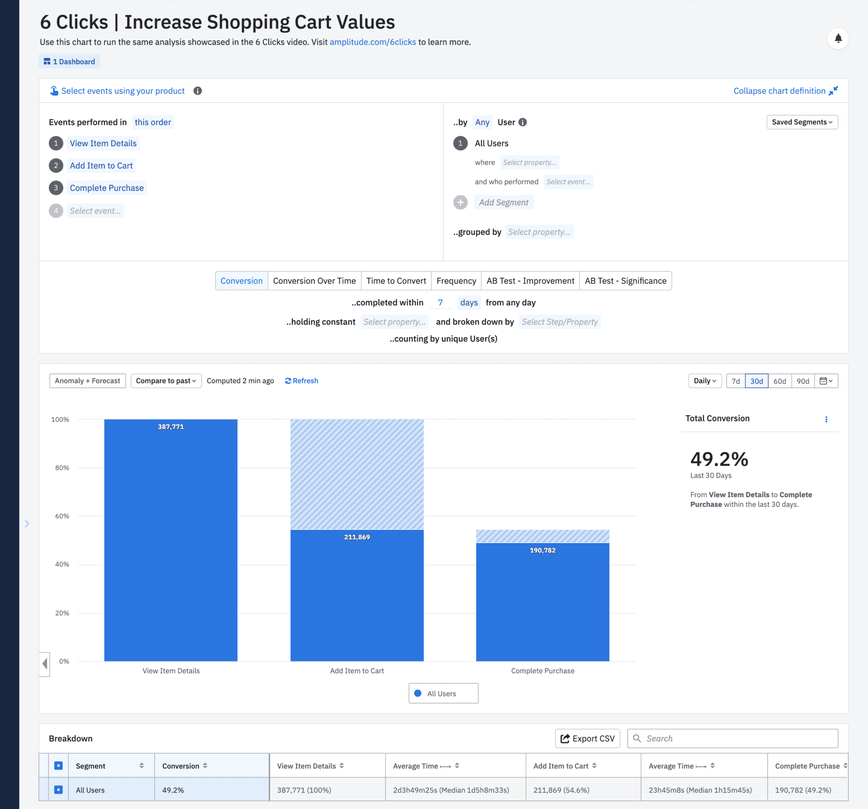Toggle the All Users row checkbox
Image resolution: width=868 pixels, height=809 pixels.
tap(58, 790)
